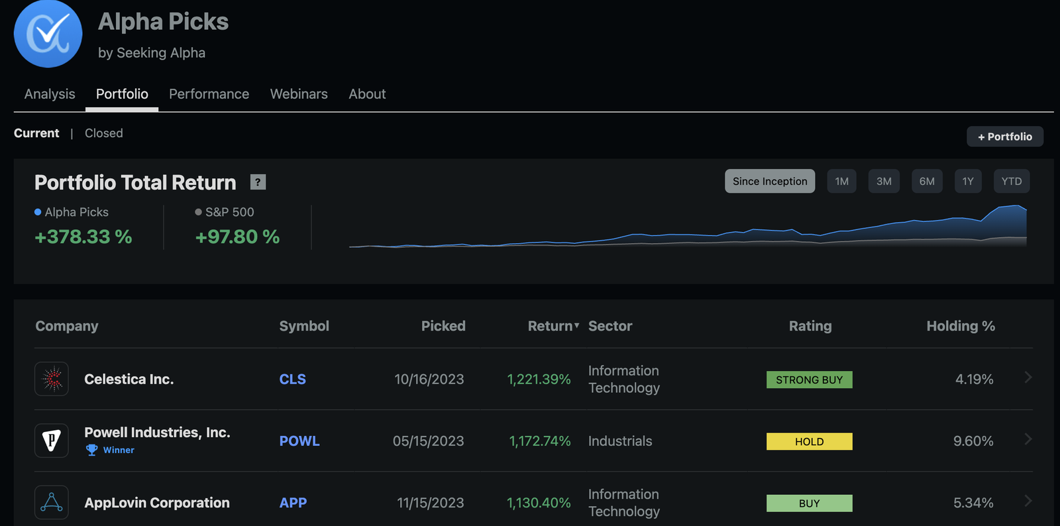Open the Webinars tab
Viewport: 1060px width, 526px height.
point(299,94)
